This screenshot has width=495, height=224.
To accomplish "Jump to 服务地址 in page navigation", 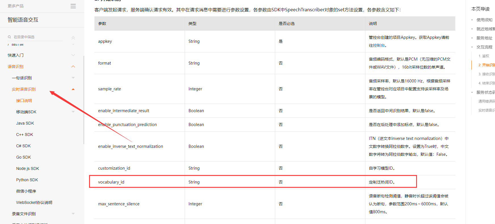I will point(485,38).
